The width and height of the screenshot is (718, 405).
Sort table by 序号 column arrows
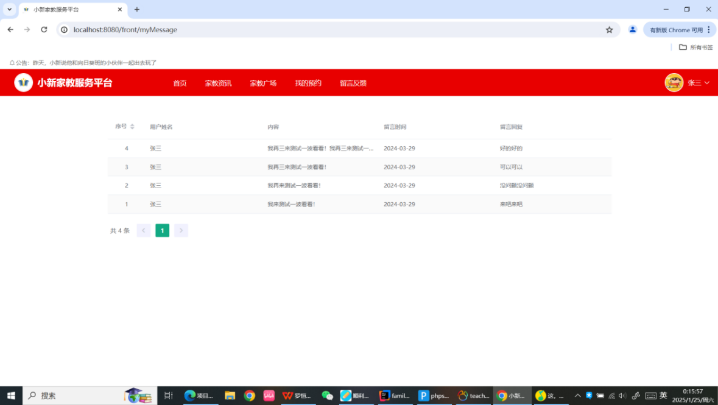point(132,127)
